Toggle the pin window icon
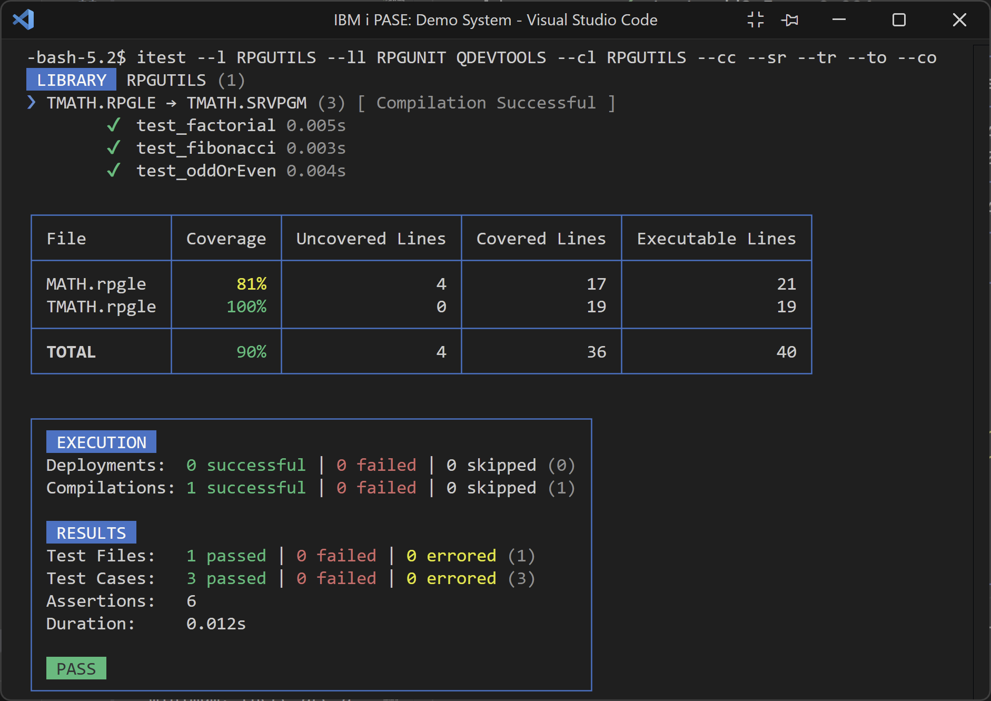Image resolution: width=991 pixels, height=701 pixels. (x=790, y=20)
